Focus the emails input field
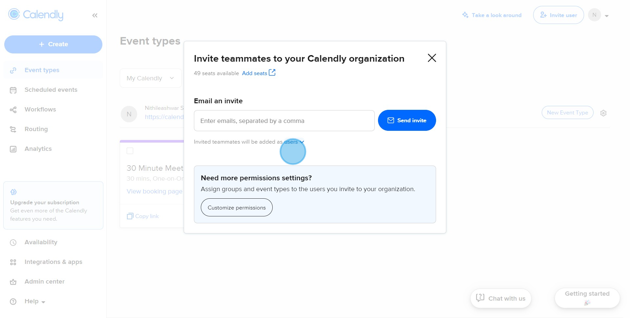This screenshot has height=318, width=630. pyautogui.click(x=284, y=121)
